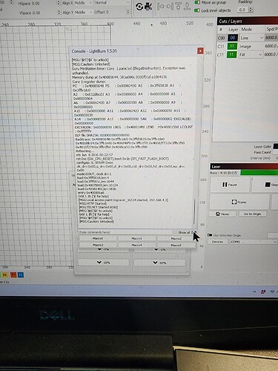Home the laser with Home button
The height and width of the screenshot is (371, 278).
tap(222, 214)
